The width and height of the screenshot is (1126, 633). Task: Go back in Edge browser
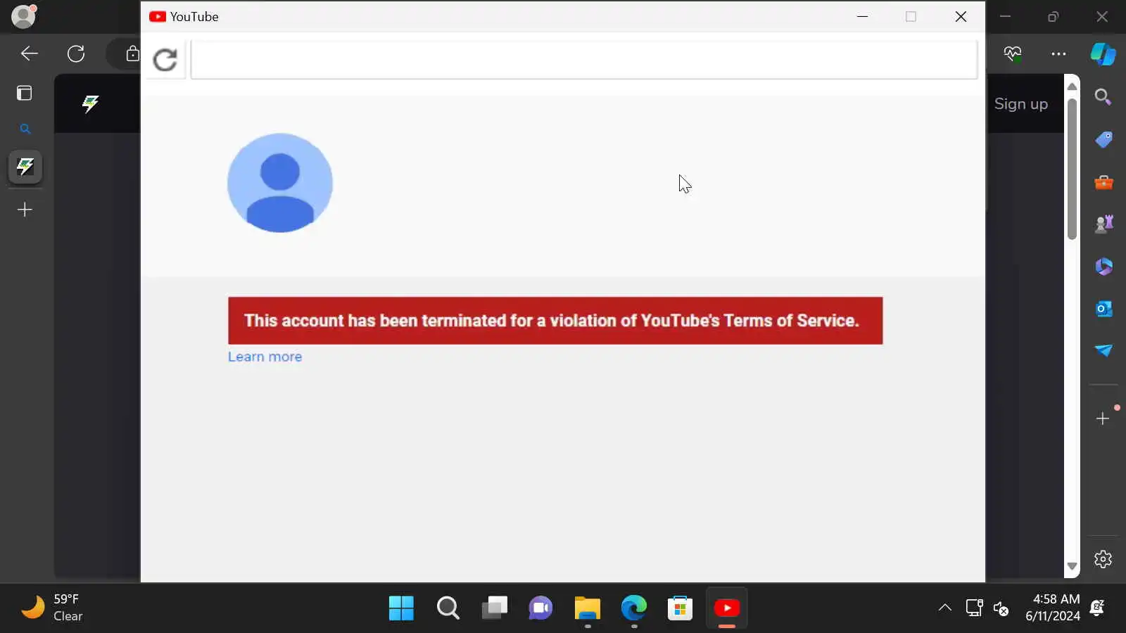[x=30, y=53]
